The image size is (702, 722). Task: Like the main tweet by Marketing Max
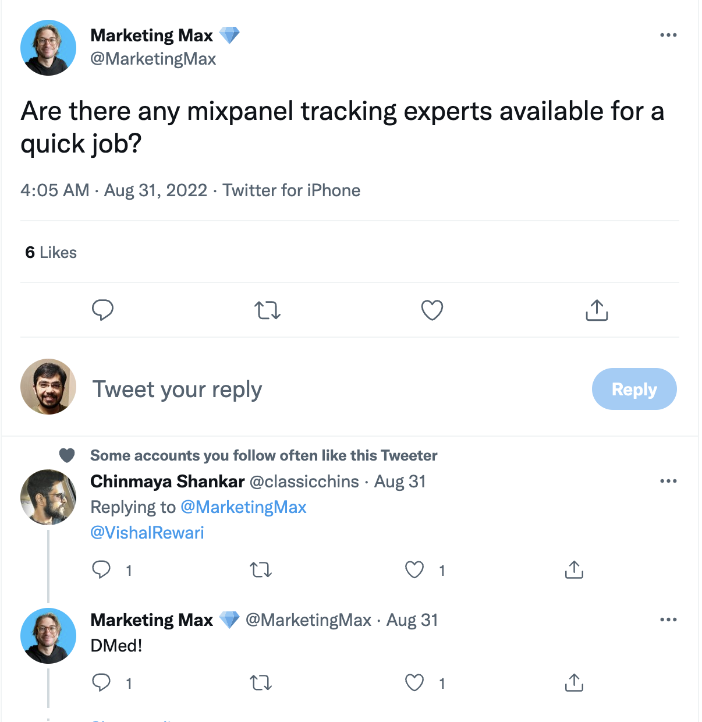(x=432, y=310)
